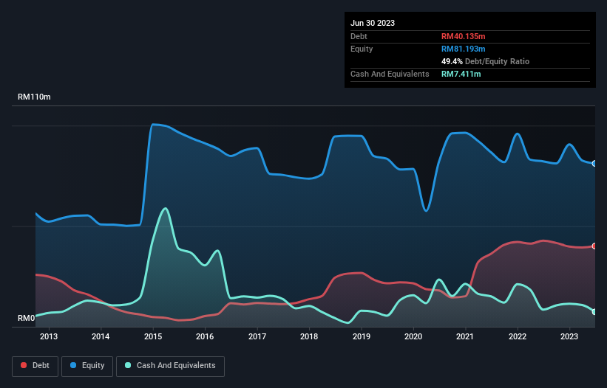Toggle Cash And Equivalents legend button
Screen dimensions: 607x388
point(170,366)
